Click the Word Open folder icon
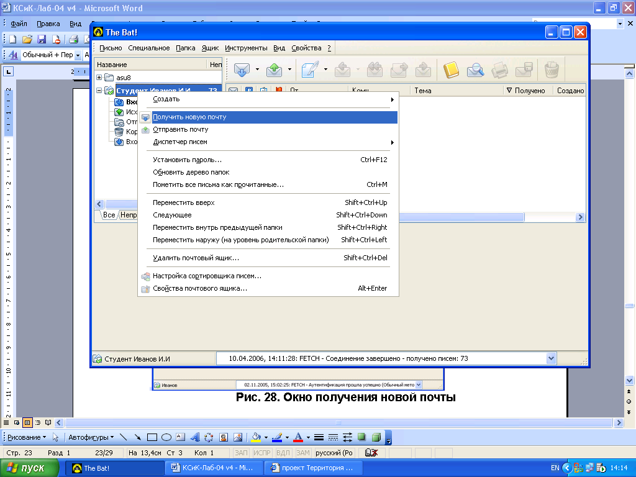 pyautogui.click(x=27, y=39)
